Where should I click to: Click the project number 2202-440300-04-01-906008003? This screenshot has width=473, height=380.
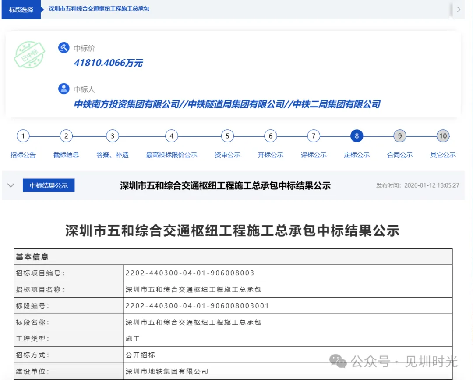click(x=190, y=273)
